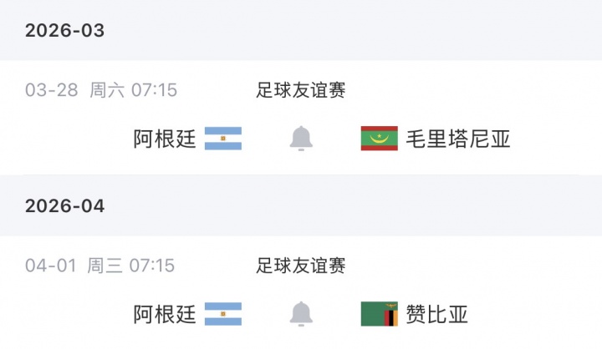Open the 毛里塔尼亚 team name

(x=457, y=139)
